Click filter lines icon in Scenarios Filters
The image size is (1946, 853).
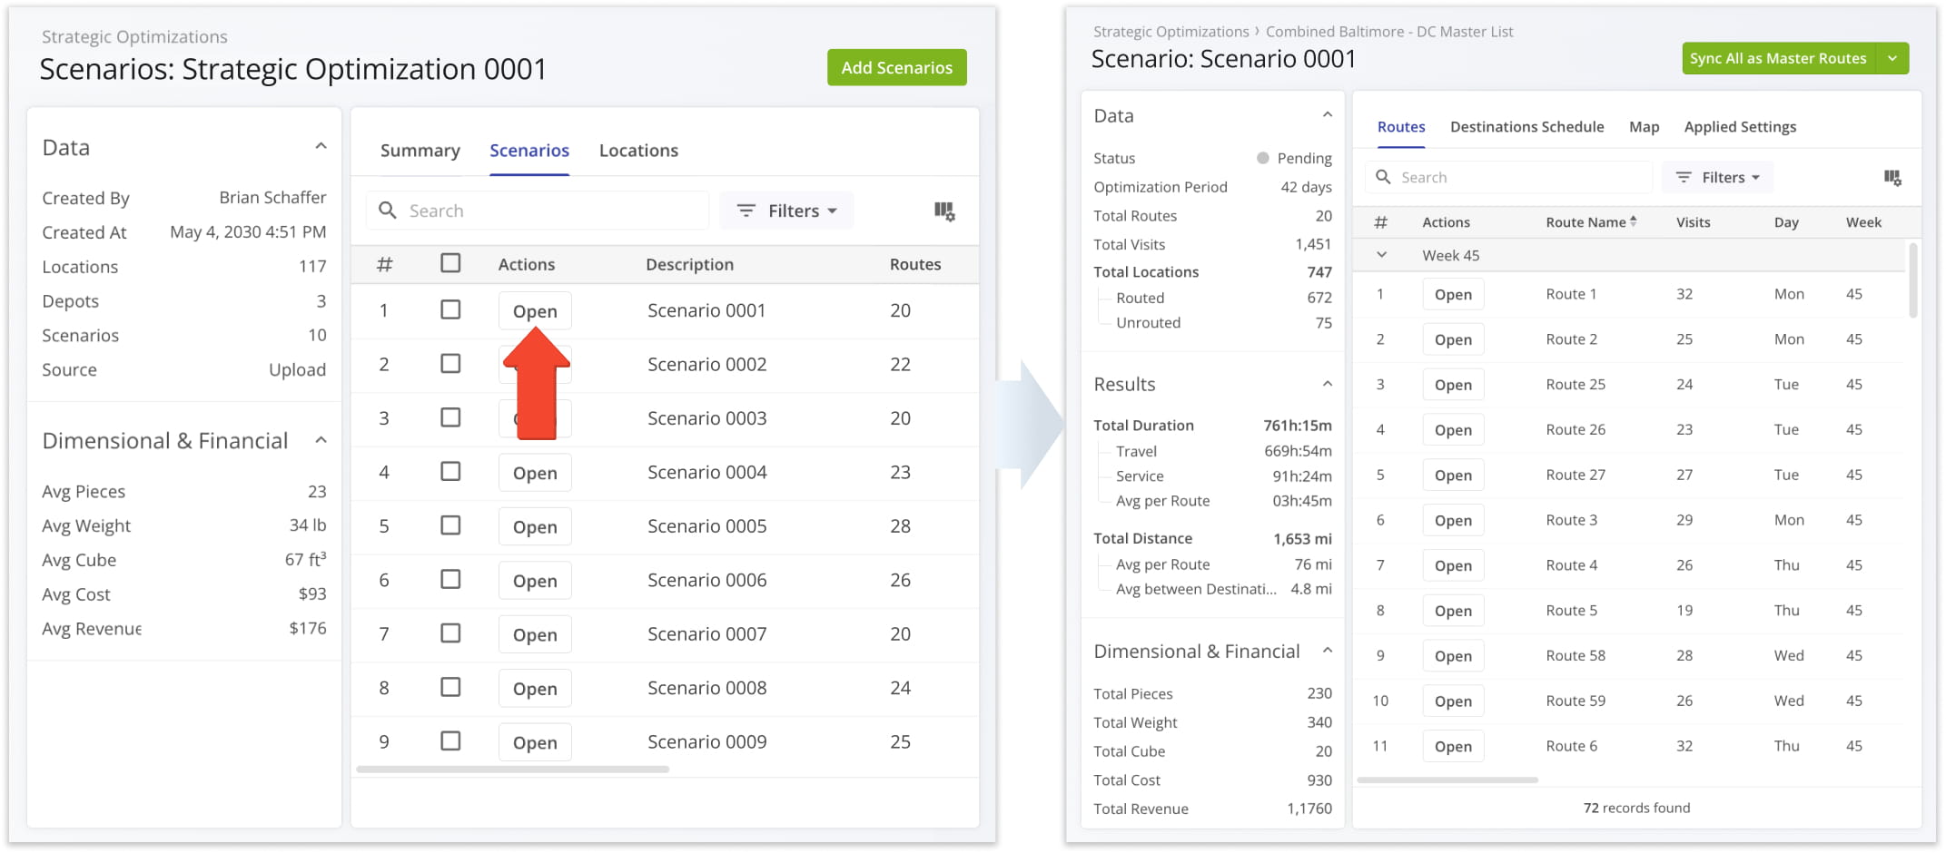click(x=746, y=211)
